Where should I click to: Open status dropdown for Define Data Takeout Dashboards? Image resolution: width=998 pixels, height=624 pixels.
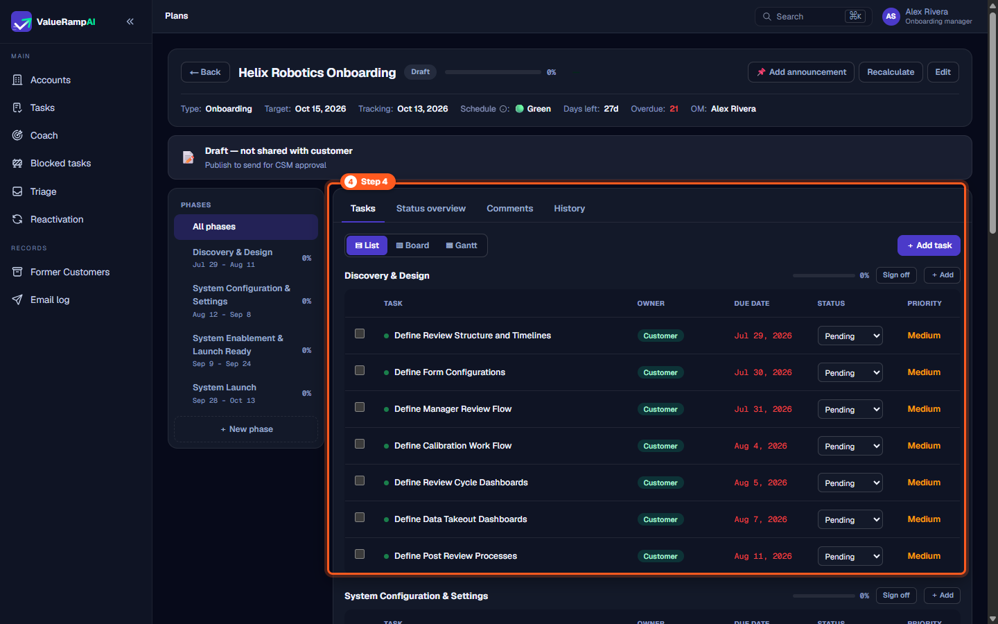pyautogui.click(x=850, y=519)
